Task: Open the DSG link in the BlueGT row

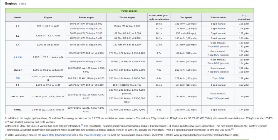Action: click(x=217, y=72)
